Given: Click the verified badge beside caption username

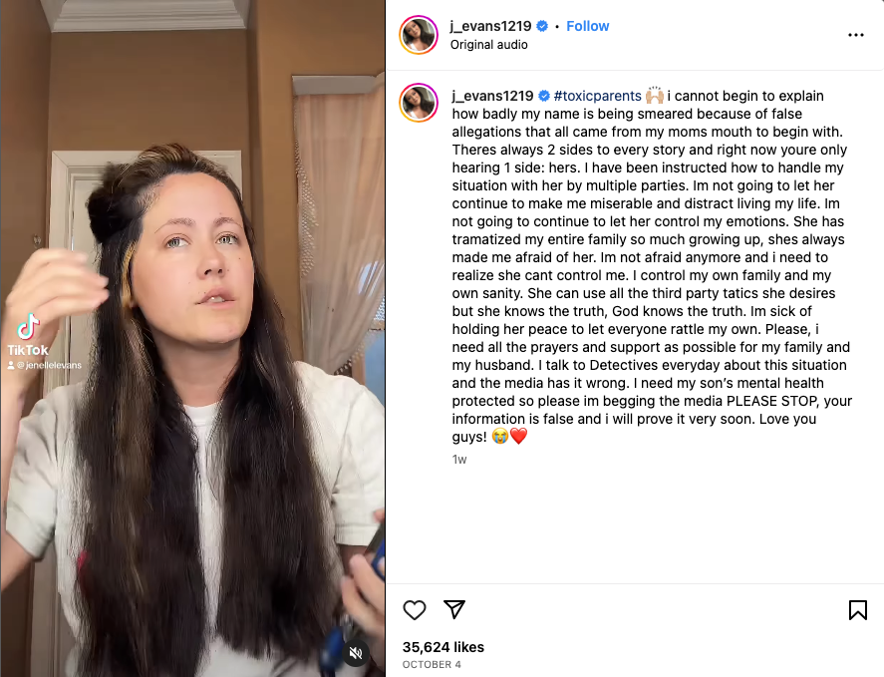Looking at the screenshot, I should (544, 96).
